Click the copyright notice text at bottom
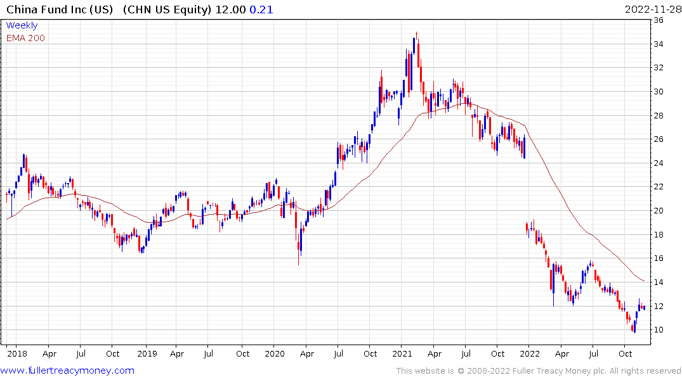682x380 pixels. [539, 371]
